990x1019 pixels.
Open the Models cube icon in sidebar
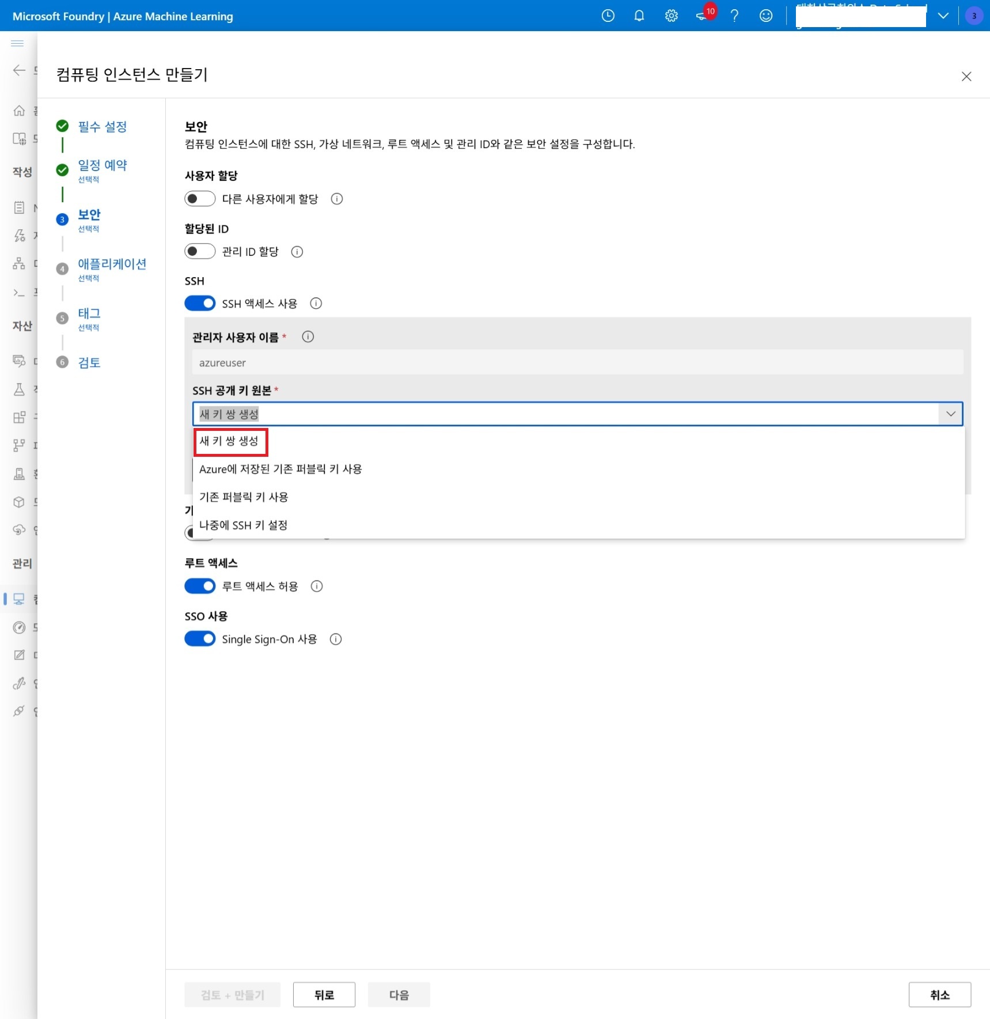tap(19, 502)
